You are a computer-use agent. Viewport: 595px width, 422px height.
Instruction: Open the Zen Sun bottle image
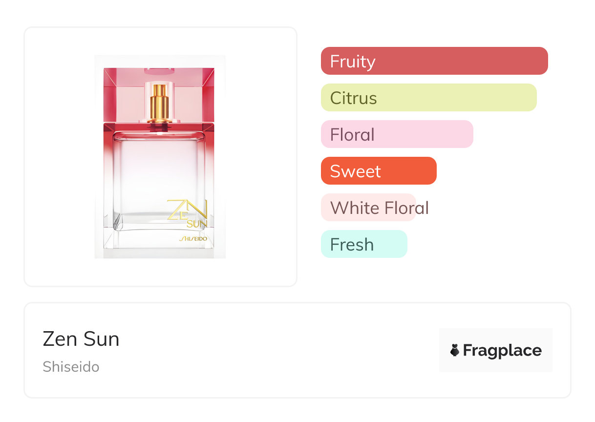pyautogui.click(x=160, y=157)
